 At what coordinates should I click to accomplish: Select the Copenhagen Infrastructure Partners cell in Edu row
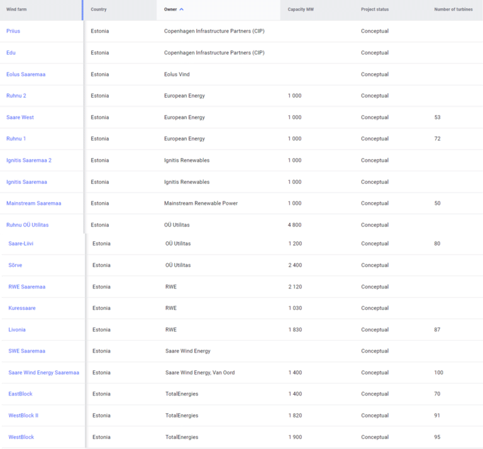(x=214, y=53)
